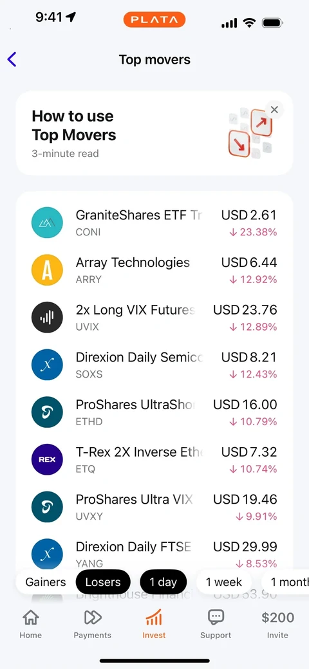The height and width of the screenshot is (669, 309).
Task: Switch filter to Gainers
Action: 46,582
